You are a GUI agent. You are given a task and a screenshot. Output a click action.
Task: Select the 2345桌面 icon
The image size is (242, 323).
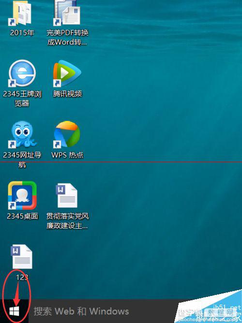point(22,195)
